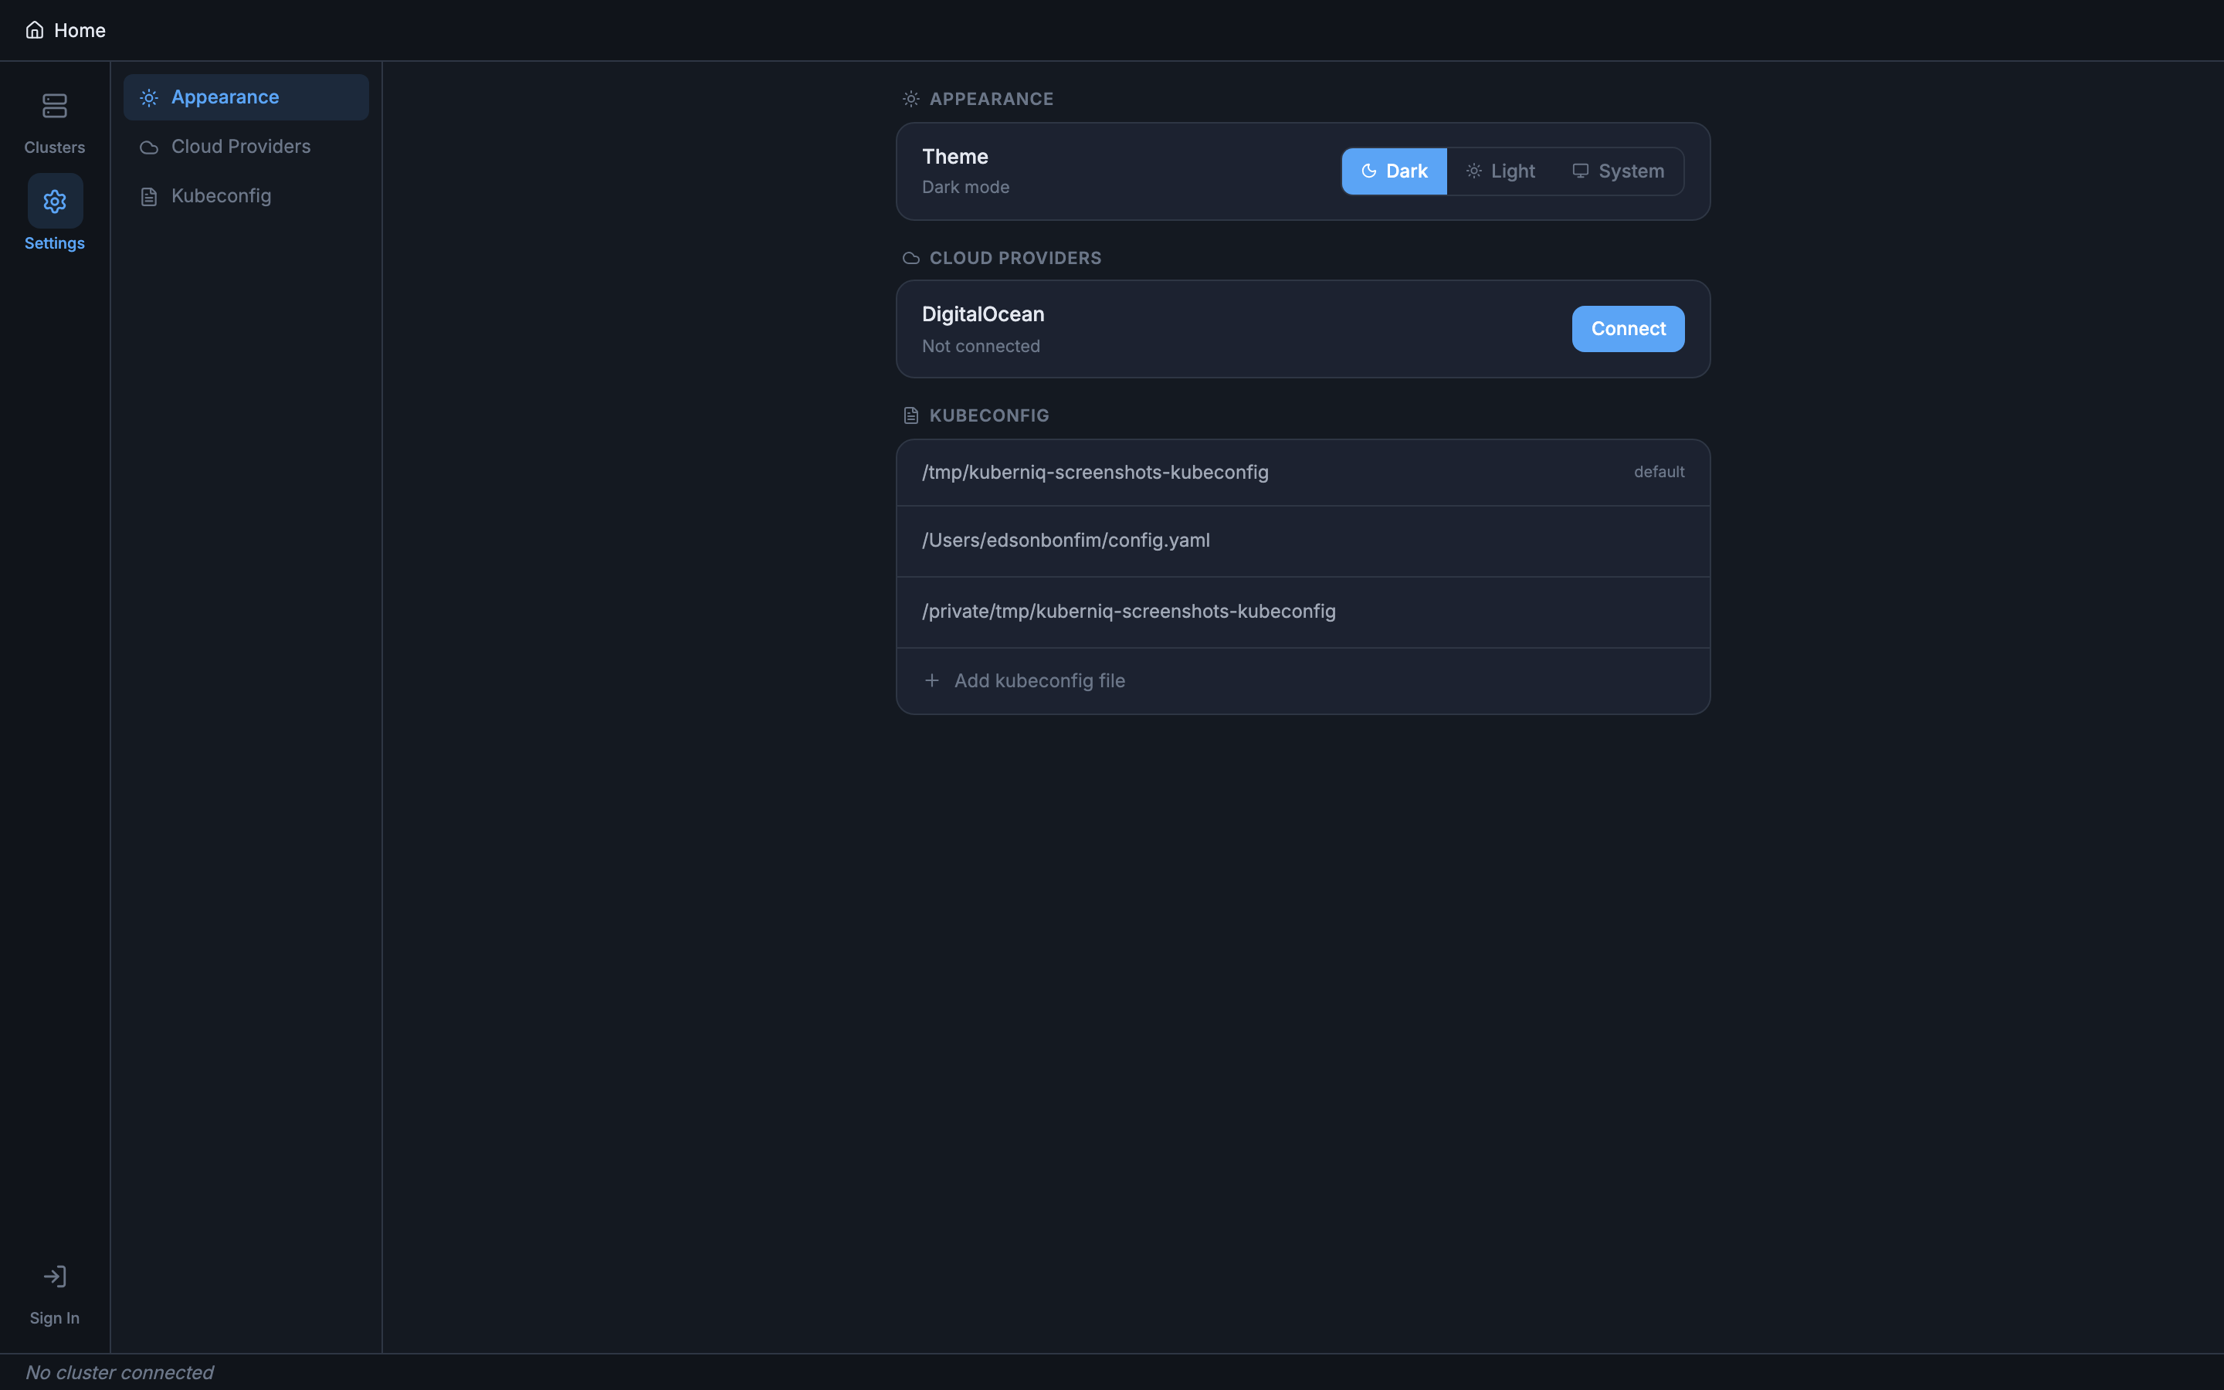Open the Appearance settings section
The width and height of the screenshot is (2224, 1390).
click(246, 97)
